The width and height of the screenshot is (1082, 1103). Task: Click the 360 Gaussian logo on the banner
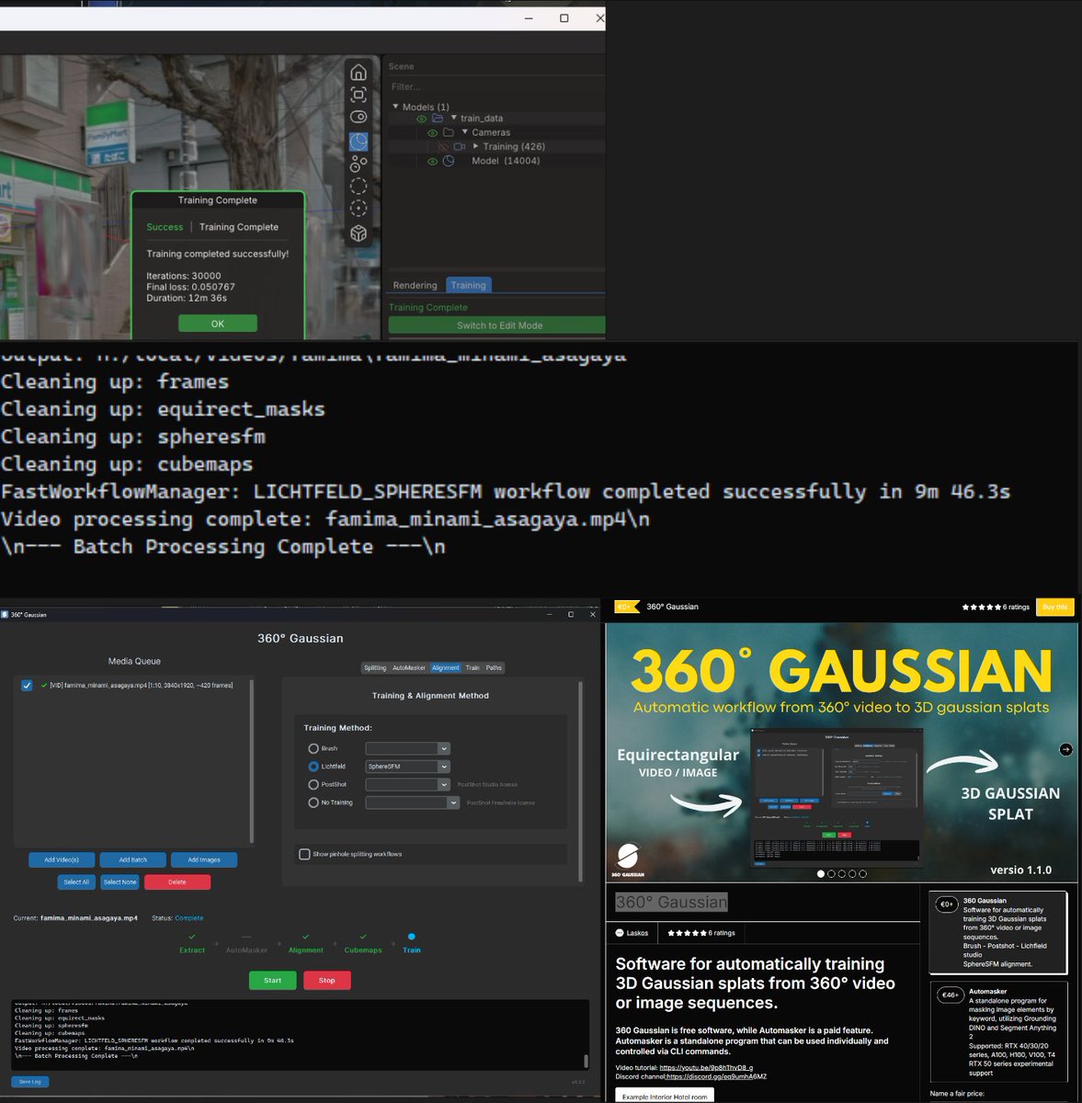tap(628, 859)
